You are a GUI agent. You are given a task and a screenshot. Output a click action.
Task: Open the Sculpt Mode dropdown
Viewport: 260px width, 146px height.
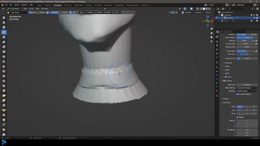pos(15,9)
